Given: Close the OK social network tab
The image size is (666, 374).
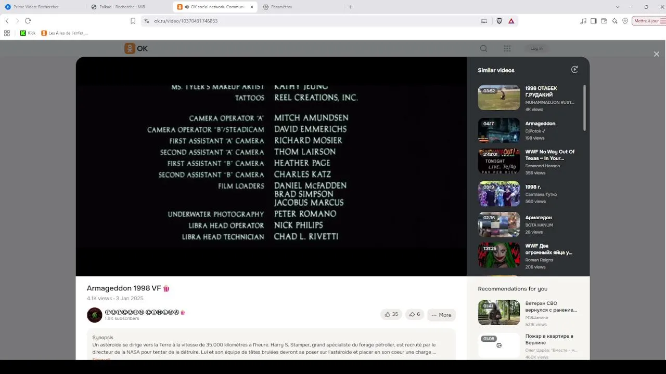Looking at the screenshot, I should [252, 7].
